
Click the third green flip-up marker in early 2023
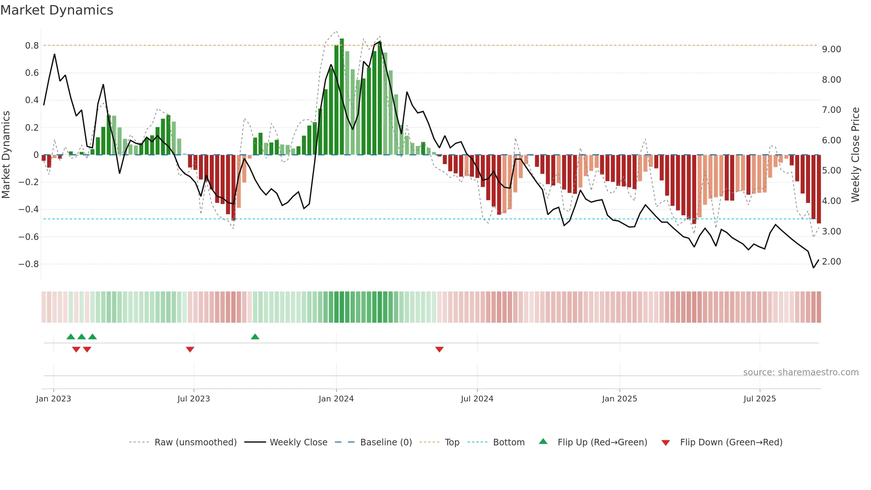[x=93, y=337]
